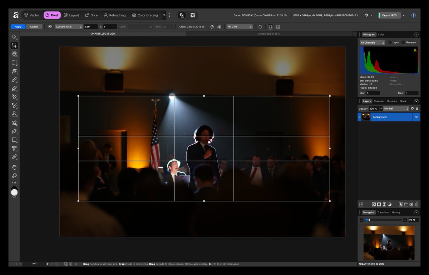This screenshot has height=275, width=429.
Task: Click the navigator zoom slider
Action: [384, 220]
